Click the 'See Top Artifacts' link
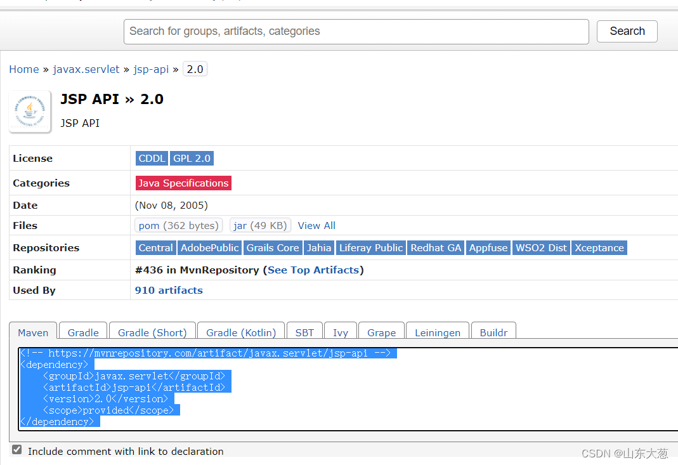Image resolution: width=678 pixels, height=465 pixels. click(313, 270)
